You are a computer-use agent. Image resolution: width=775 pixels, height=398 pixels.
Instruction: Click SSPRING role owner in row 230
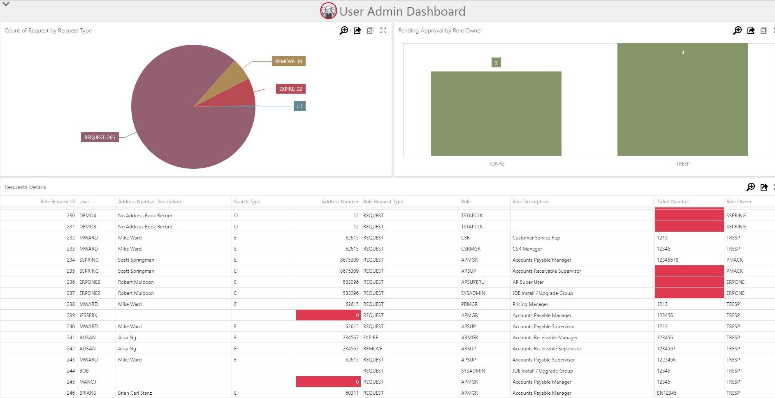(736, 215)
